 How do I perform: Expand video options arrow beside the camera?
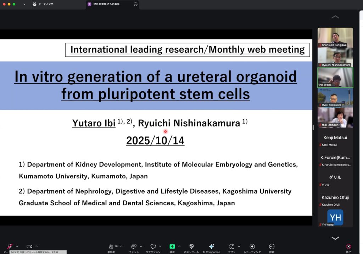[37, 246]
